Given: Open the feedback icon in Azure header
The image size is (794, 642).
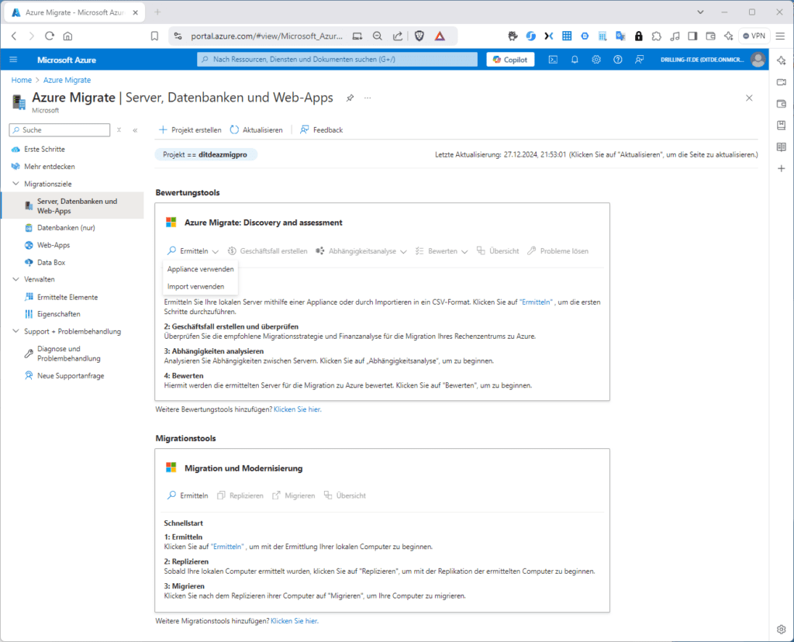Looking at the screenshot, I should tap(640, 60).
